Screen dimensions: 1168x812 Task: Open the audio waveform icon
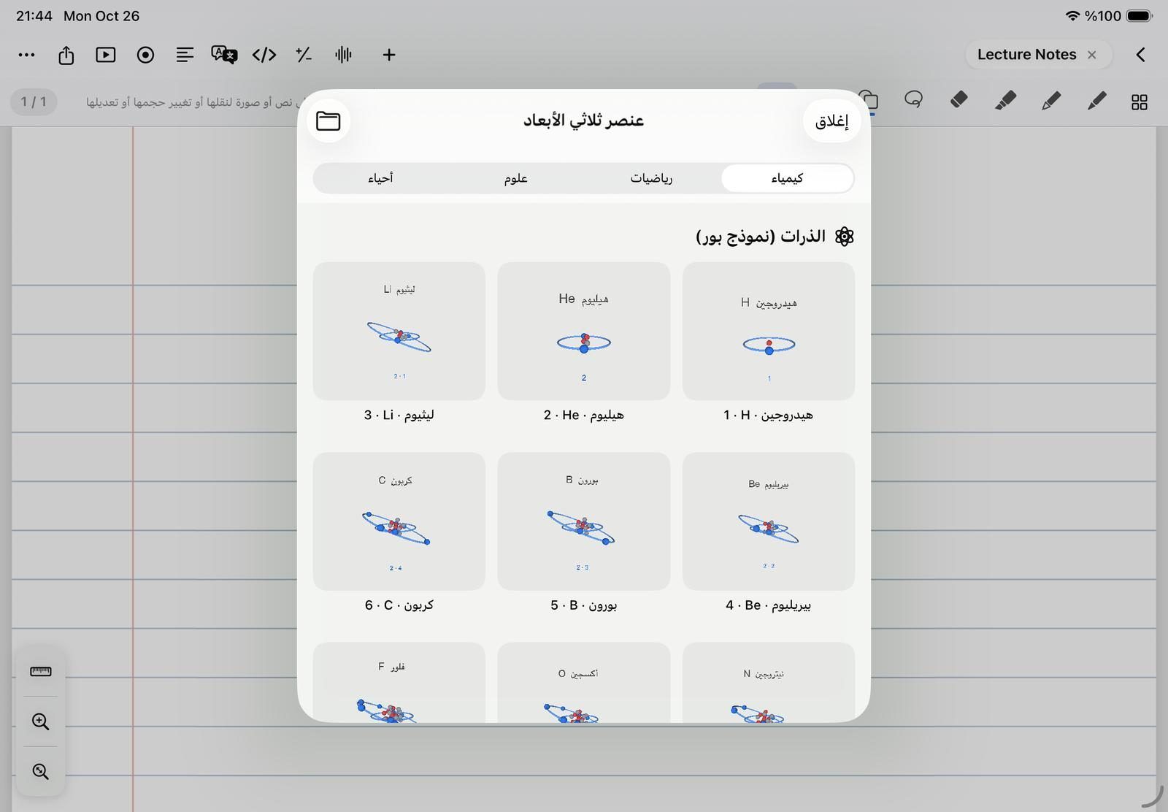pyautogui.click(x=343, y=55)
